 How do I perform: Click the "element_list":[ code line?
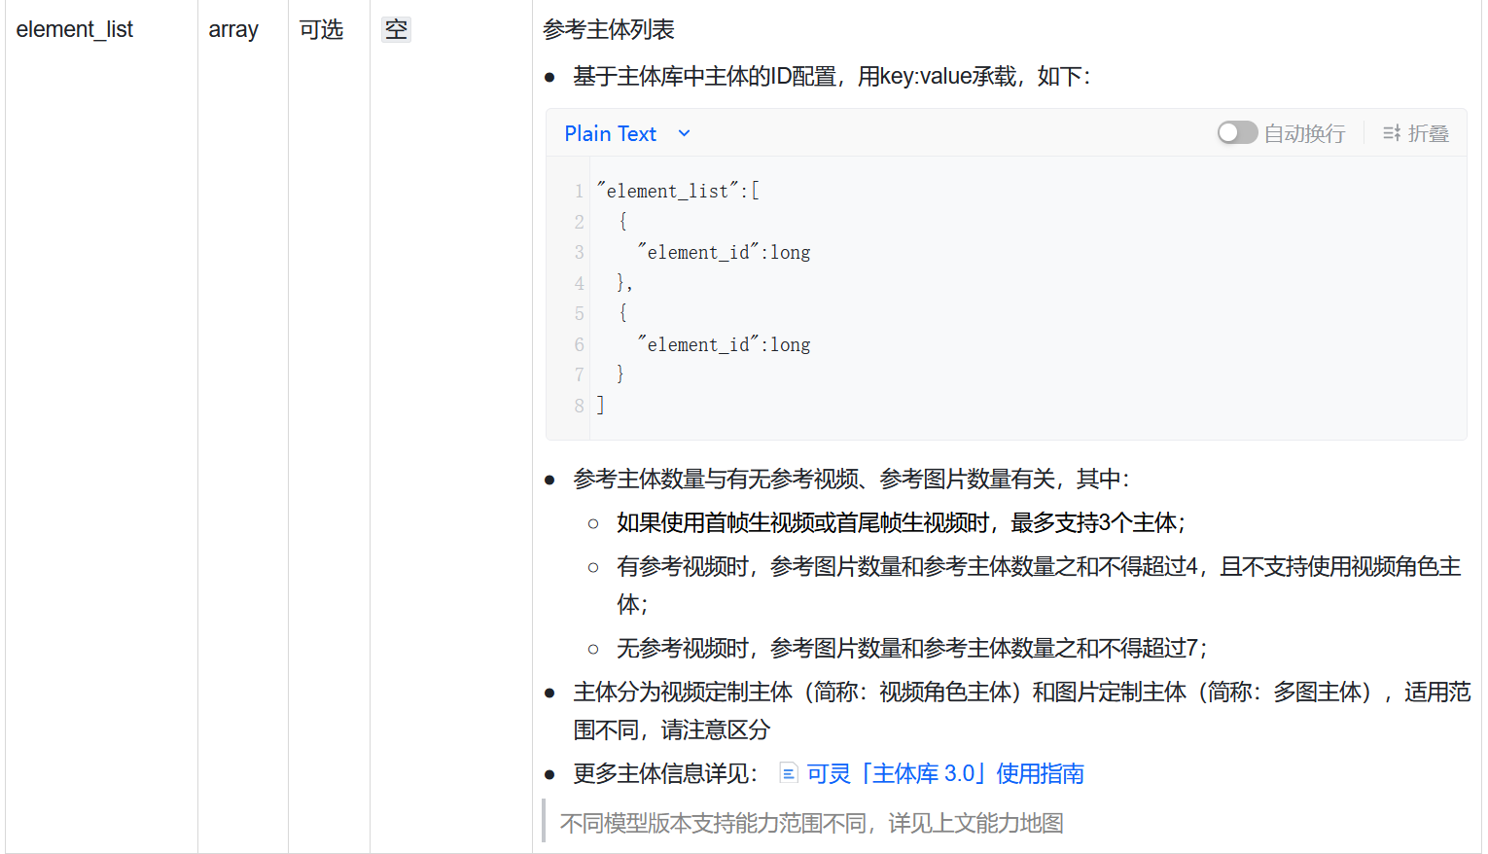tap(678, 192)
